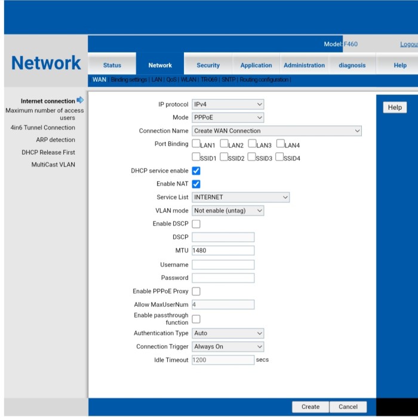Uncheck DHCP service enable
Viewport: 418px width, 418px height.
[x=196, y=171]
